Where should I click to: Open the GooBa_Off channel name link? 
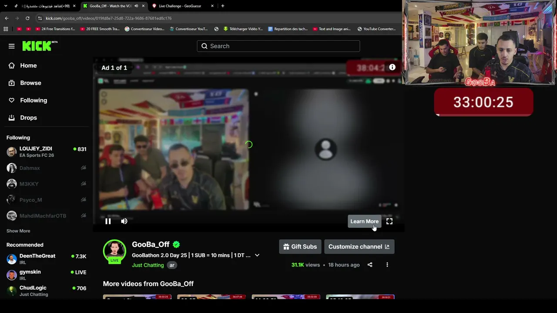click(x=151, y=244)
